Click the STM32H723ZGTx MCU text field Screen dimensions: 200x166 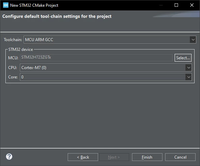click(x=96, y=58)
